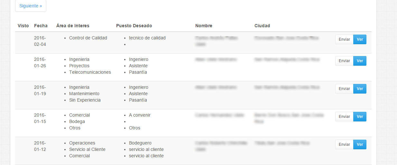Open Ver for the 2016-02-04 entry

tap(360, 39)
